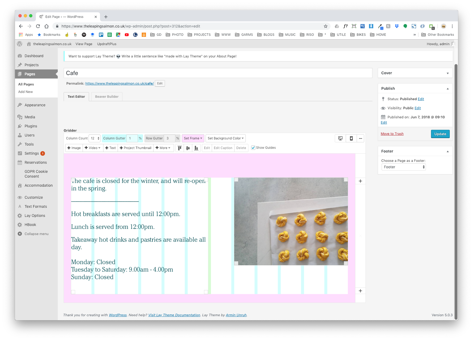Open the Set Frame dropdown

point(193,138)
